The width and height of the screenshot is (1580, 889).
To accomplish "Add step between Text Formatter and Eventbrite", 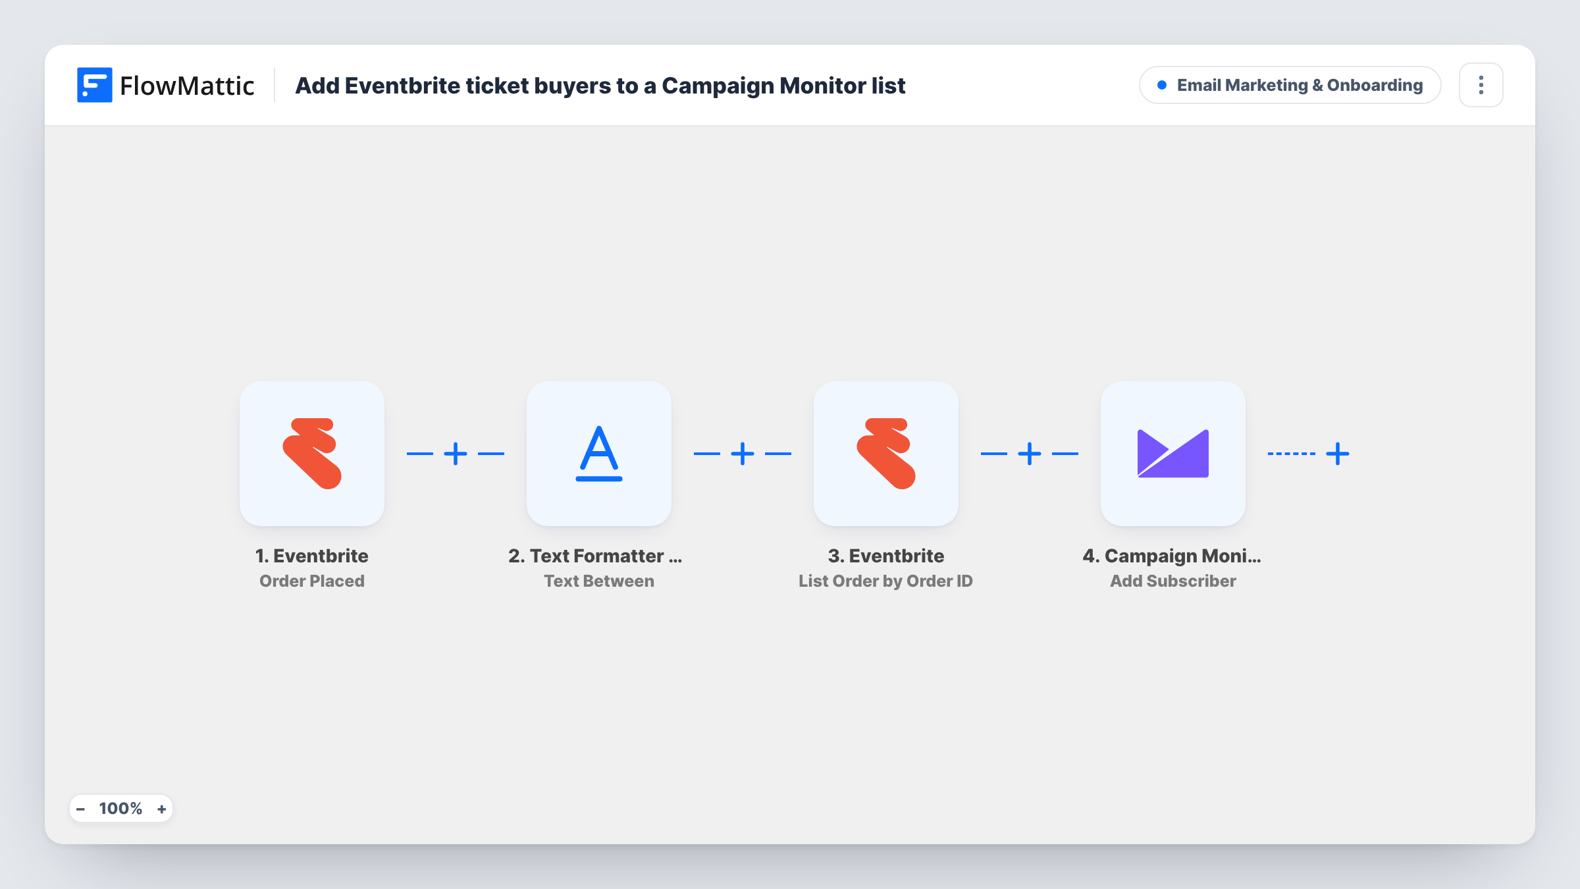I will [743, 454].
